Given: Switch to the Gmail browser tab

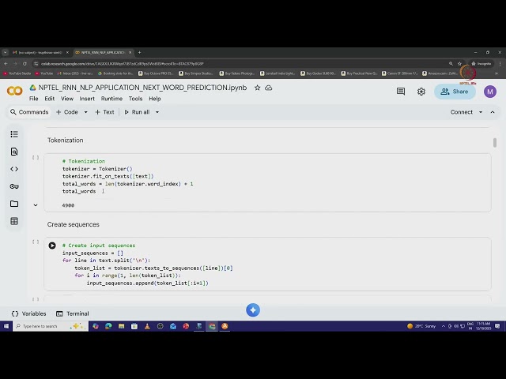Looking at the screenshot, I should coord(40,53).
